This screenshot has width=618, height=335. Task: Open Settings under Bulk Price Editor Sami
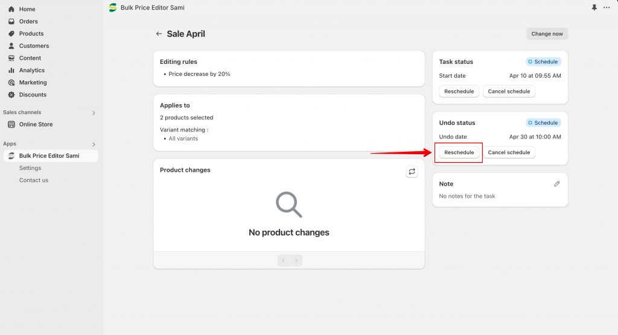coord(30,168)
